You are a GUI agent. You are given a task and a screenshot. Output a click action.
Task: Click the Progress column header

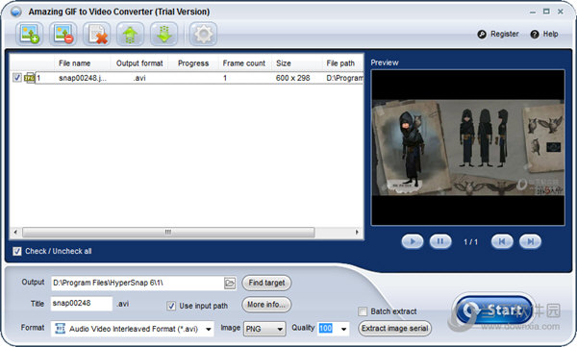[x=193, y=63]
